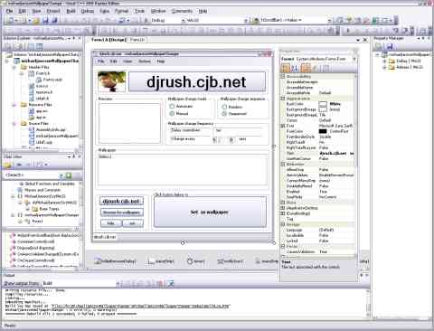This screenshot has width=434, height=331.
Task: Show Alphabetical view in Properties window
Action: (x=295, y=68)
